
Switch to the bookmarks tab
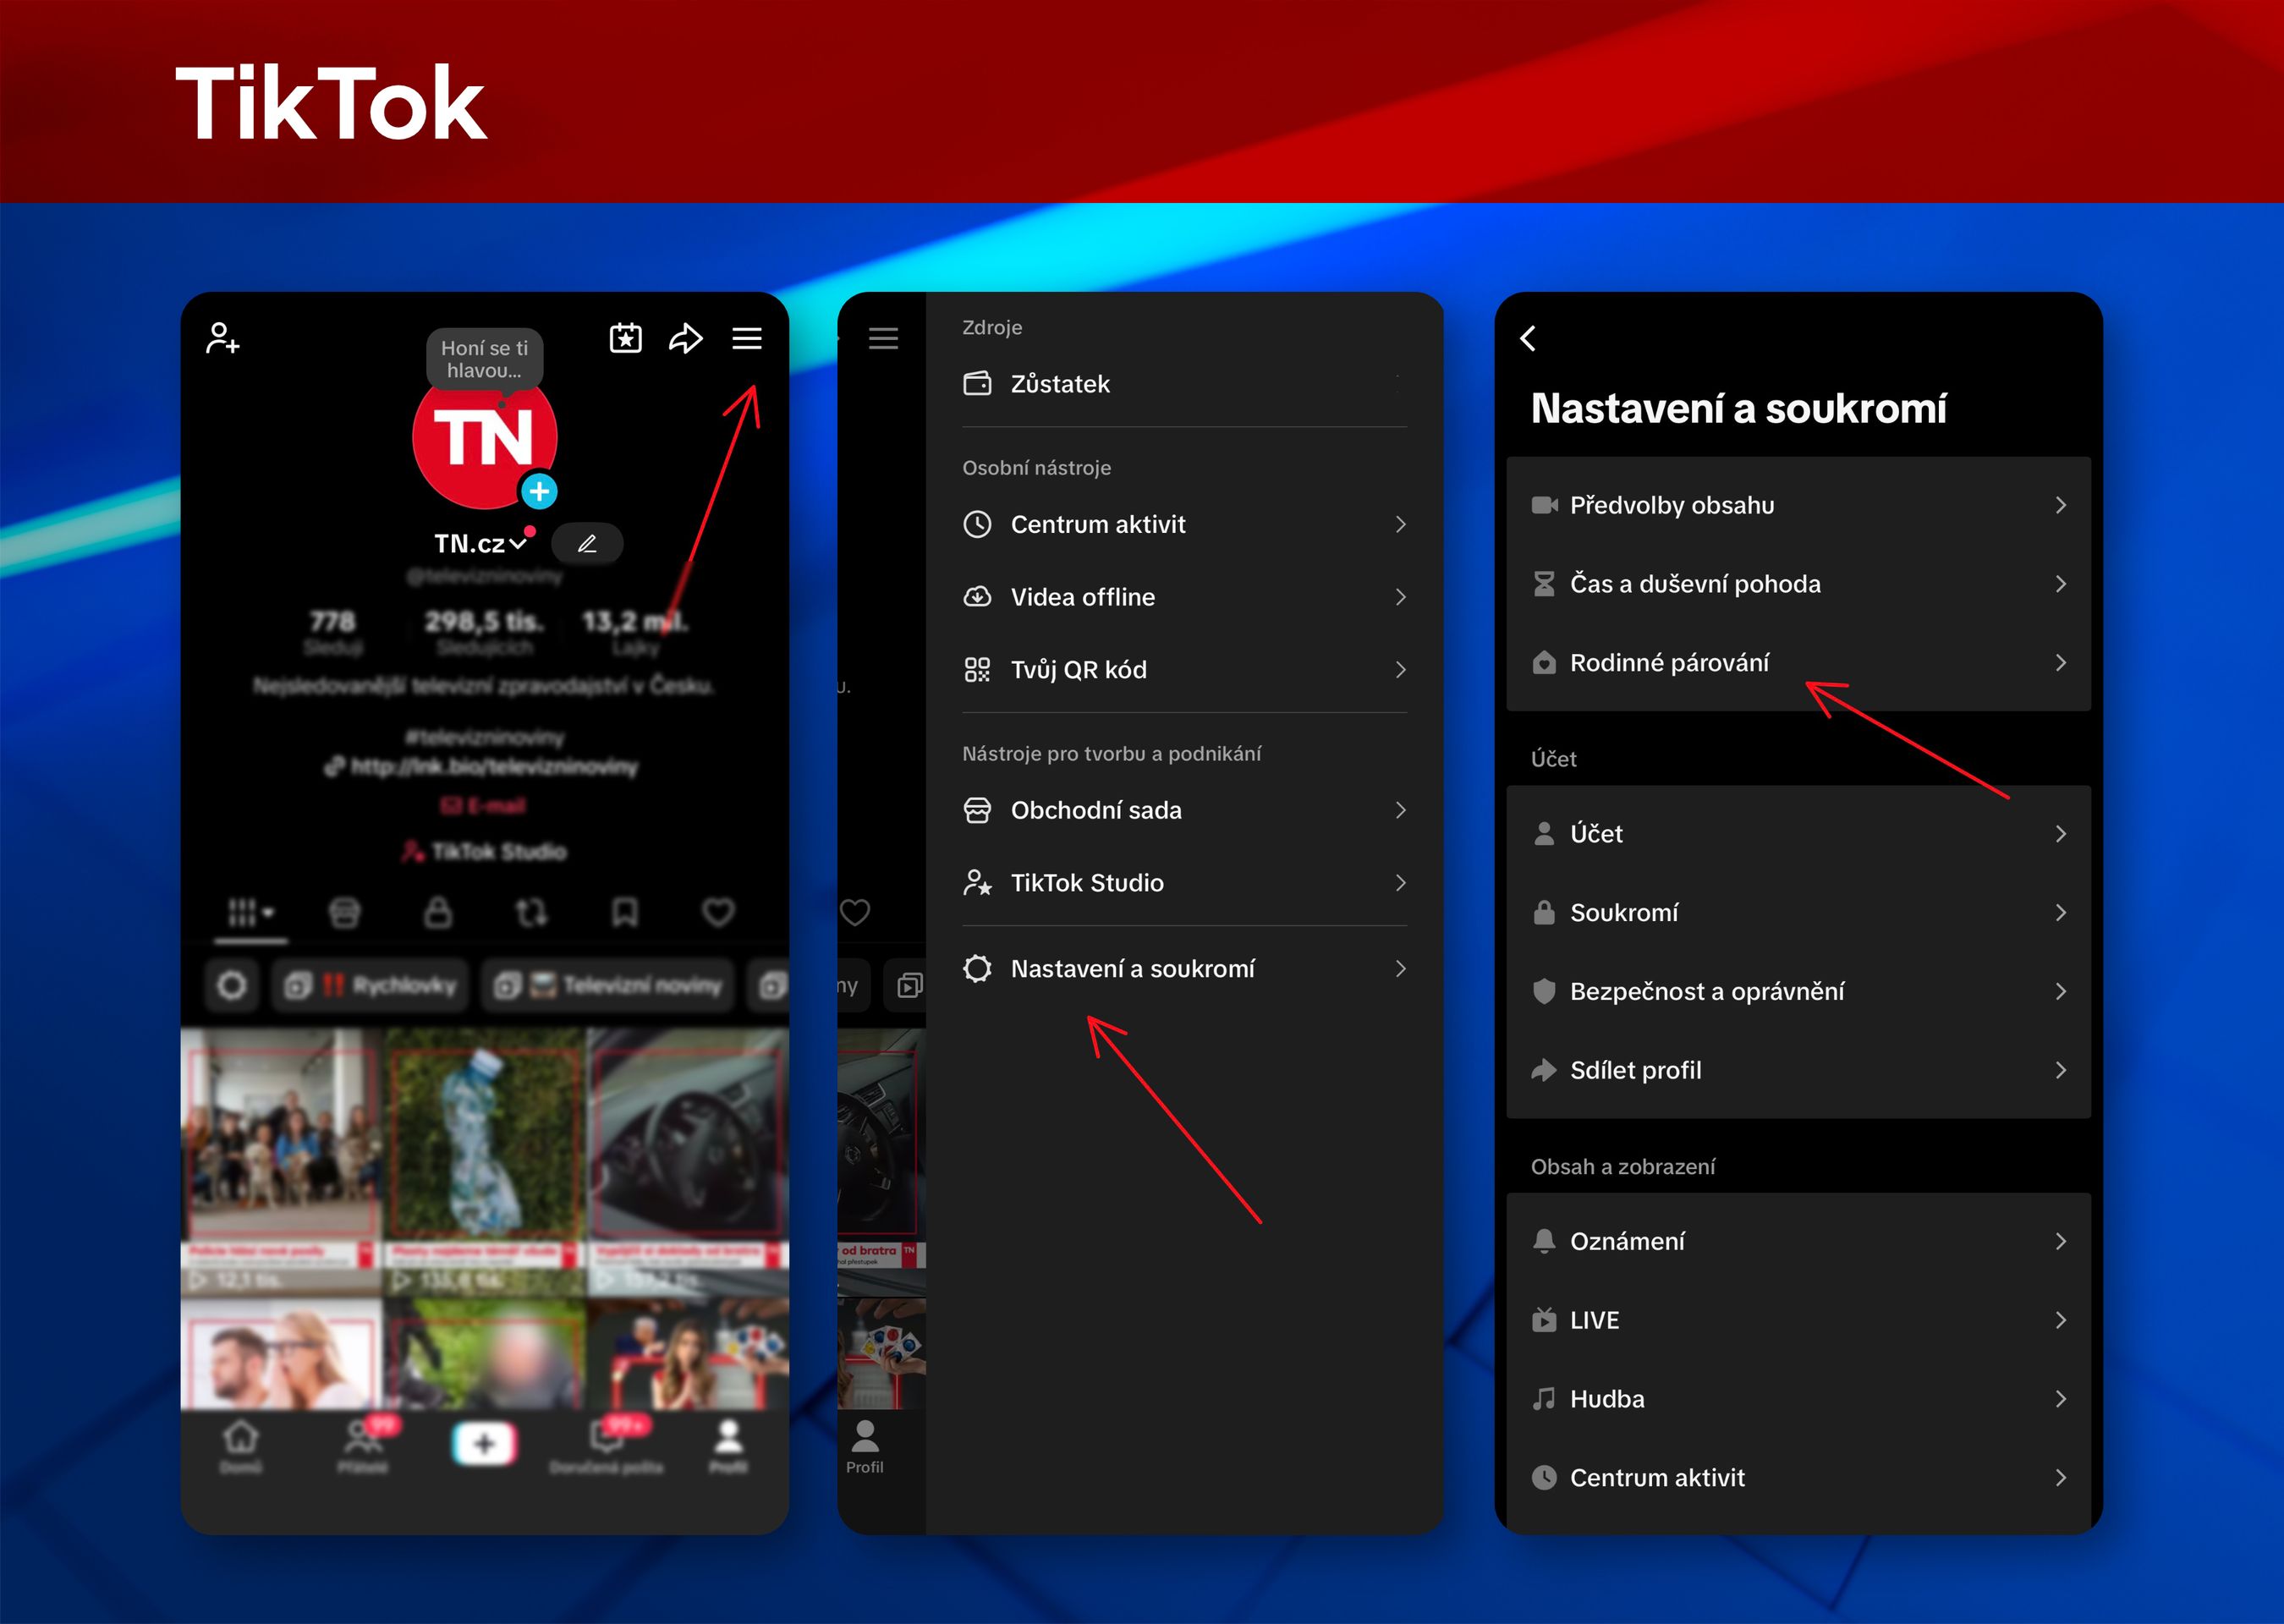[625, 912]
